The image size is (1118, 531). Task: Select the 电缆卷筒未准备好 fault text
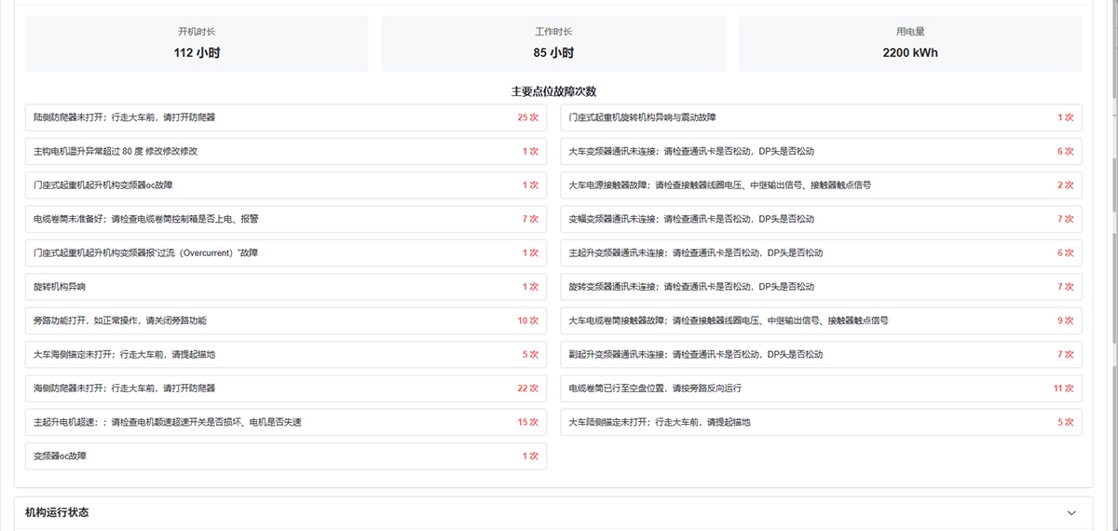[x=146, y=219]
